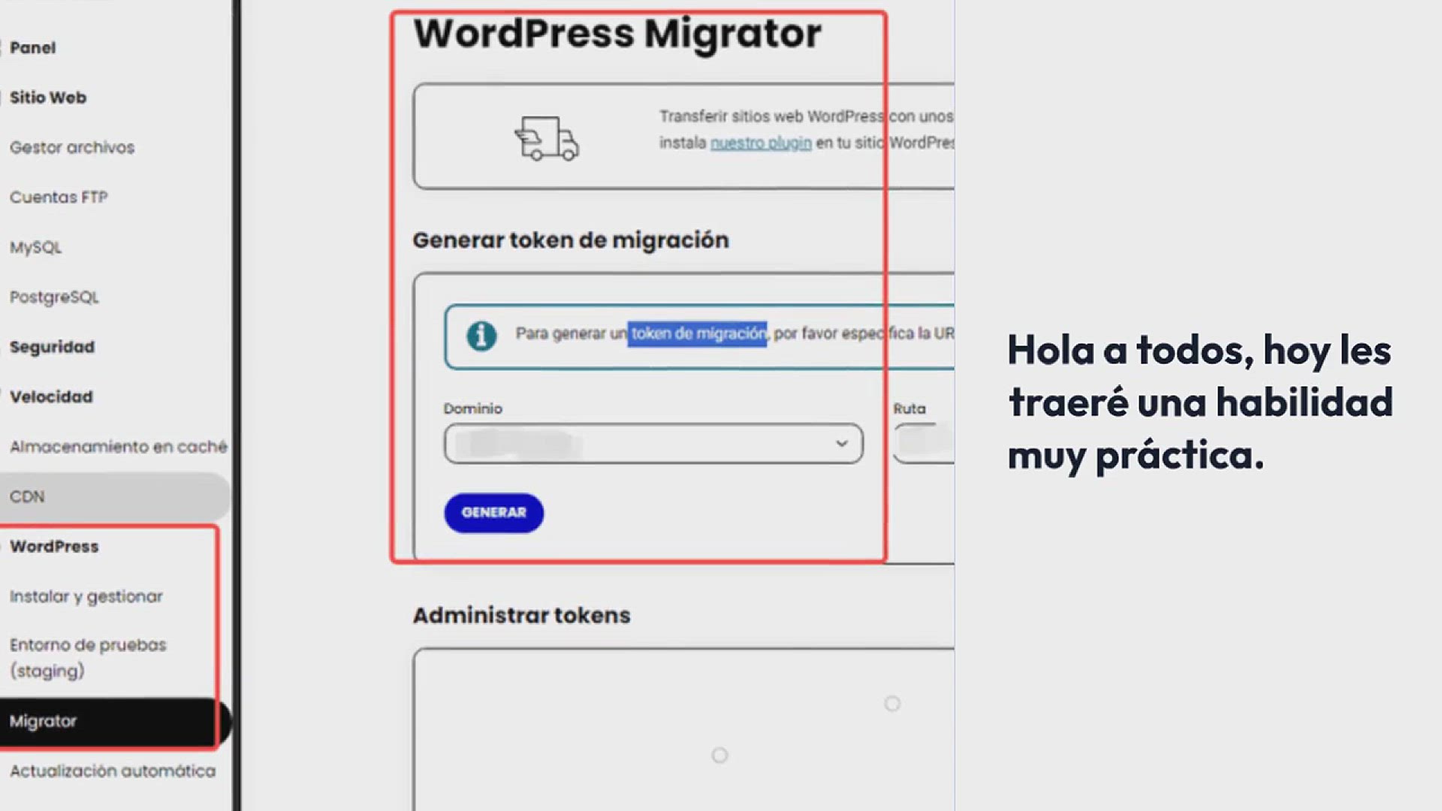Open the Dominio dropdown chevron
1442x811 pixels.
[x=841, y=443]
